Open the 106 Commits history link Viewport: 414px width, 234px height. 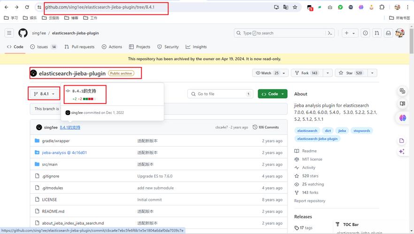point(266,127)
